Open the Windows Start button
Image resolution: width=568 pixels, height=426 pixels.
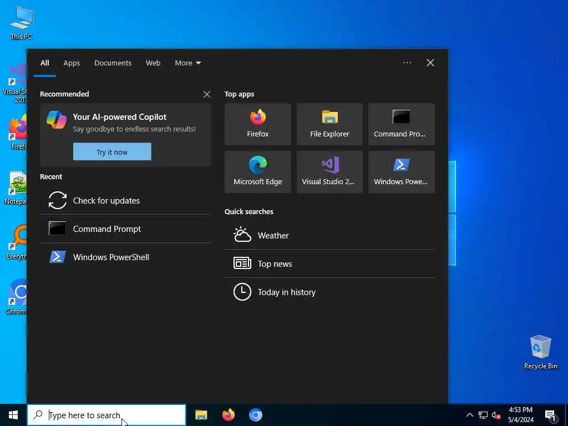(x=13, y=415)
